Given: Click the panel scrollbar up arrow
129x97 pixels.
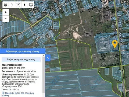Looking at the screenshot, I should click(x=44, y=56).
